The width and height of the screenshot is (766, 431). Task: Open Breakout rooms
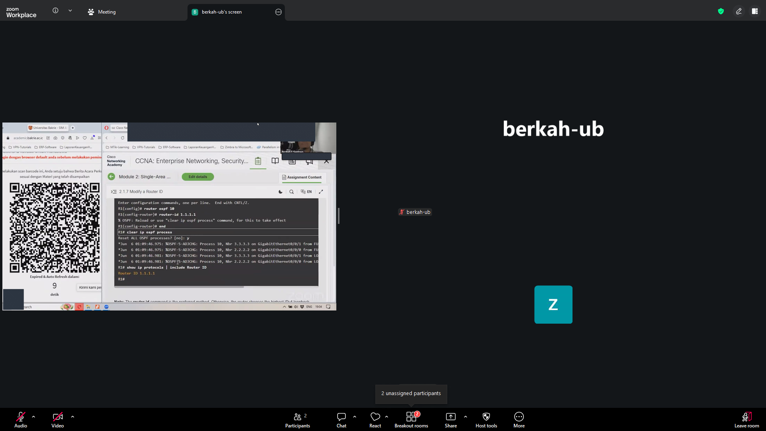[411, 420]
